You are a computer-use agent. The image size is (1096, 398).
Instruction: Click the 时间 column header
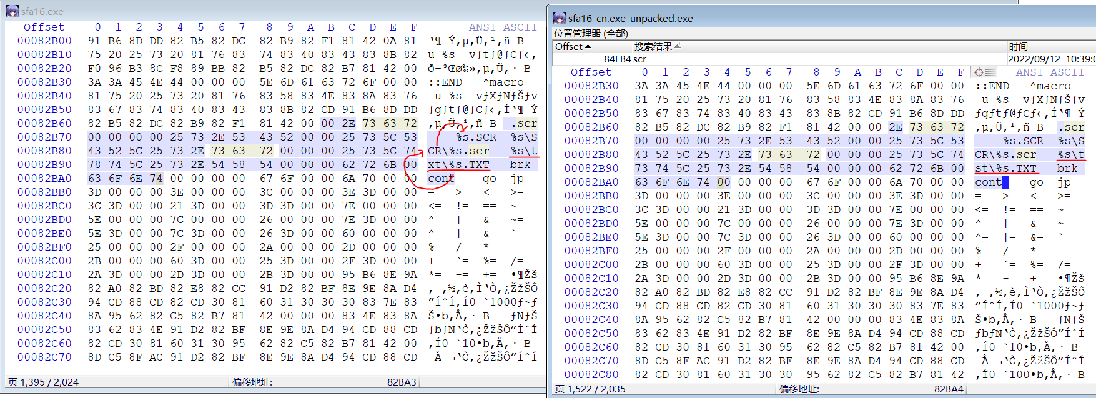pyautogui.click(x=1018, y=47)
